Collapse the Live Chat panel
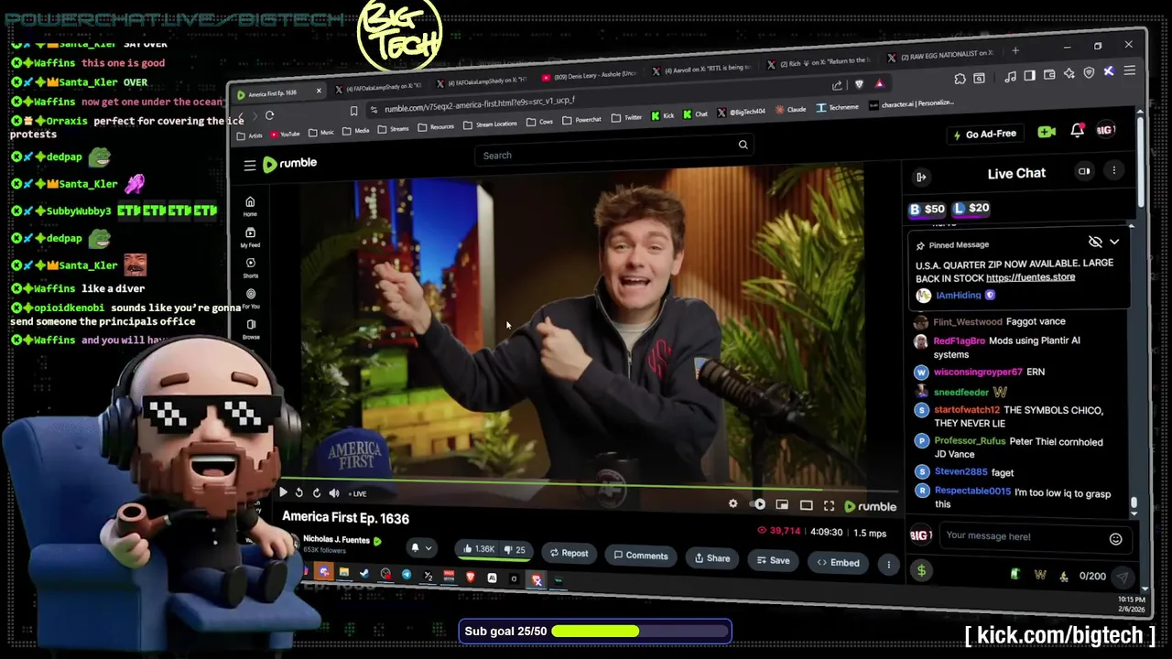1172x659 pixels. tap(921, 177)
